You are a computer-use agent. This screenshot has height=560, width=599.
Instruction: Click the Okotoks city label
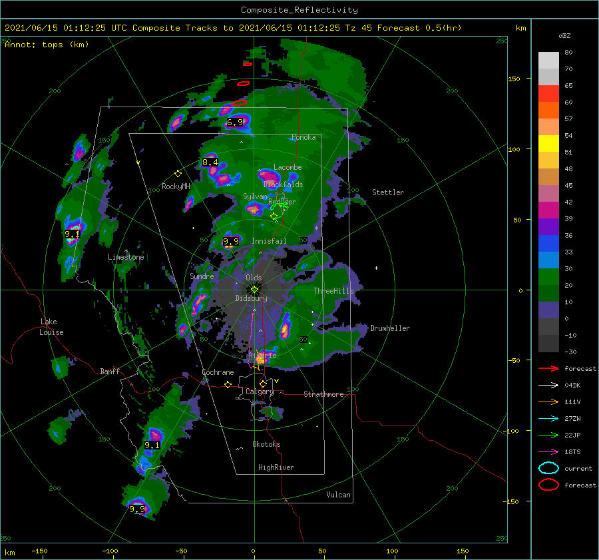coord(266,444)
